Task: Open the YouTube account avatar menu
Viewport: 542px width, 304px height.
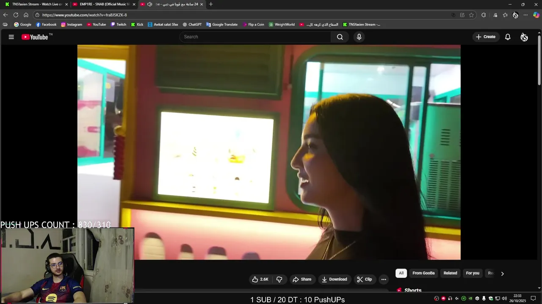Action: (524, 37)
